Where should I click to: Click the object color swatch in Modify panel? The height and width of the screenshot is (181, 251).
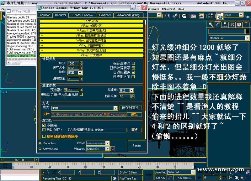(x=247, y=31)
